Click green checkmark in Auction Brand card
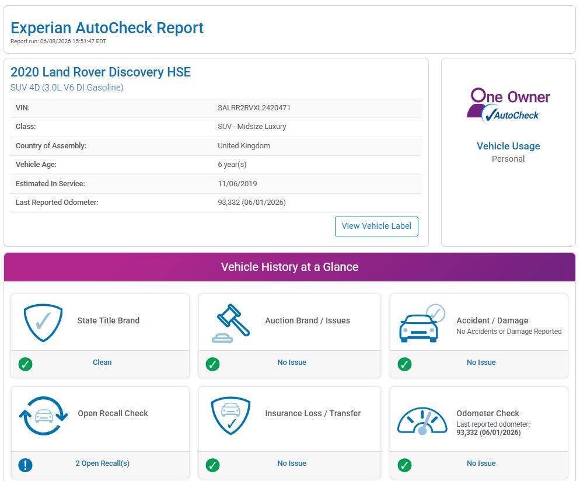Image resolution: width=580 pixels, height=481 pixels. coord(213,364)
